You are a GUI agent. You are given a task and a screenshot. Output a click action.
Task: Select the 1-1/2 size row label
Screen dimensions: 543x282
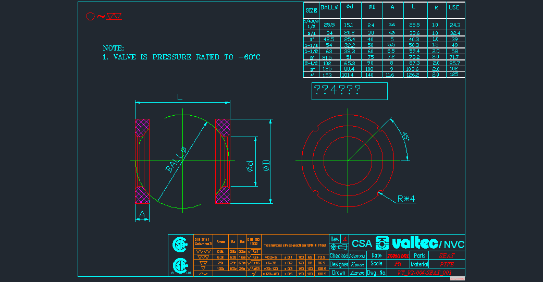pyautogui.click(x=311, y=52)
